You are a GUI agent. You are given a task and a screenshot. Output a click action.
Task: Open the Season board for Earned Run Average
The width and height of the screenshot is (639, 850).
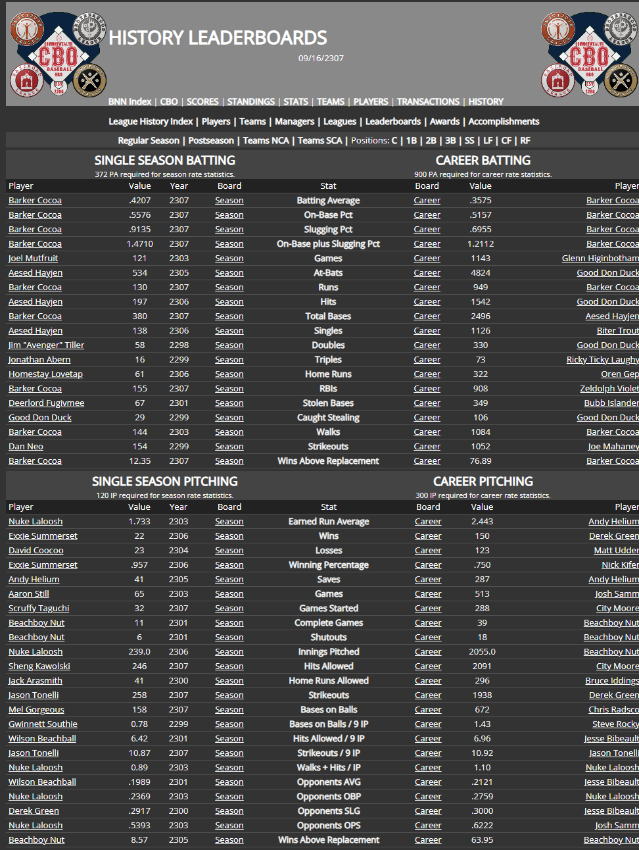229,522
